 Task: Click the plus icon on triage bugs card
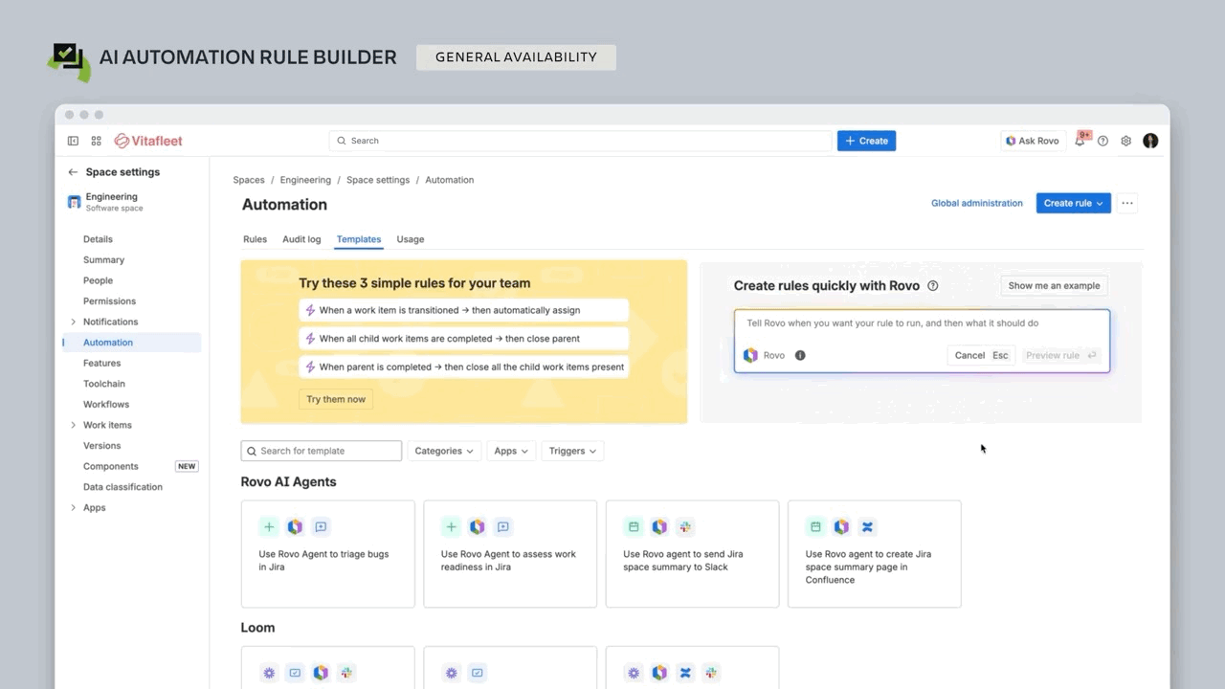pos(269,526)
